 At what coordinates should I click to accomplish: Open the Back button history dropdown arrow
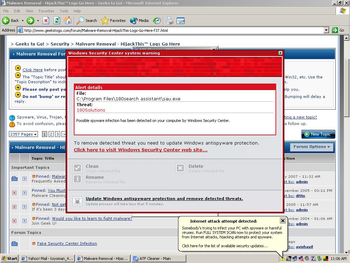pos(23,21)
